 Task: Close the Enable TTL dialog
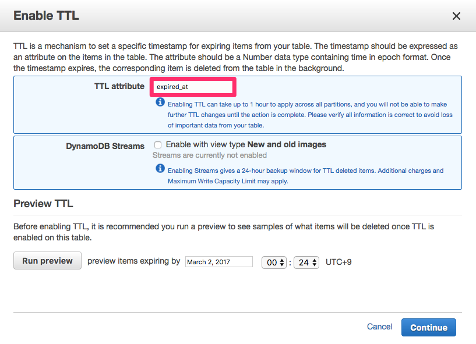coord(456,16)
